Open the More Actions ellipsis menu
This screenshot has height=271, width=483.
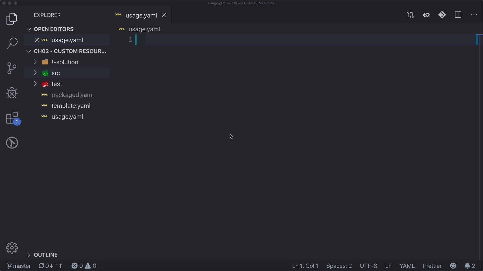474,15
